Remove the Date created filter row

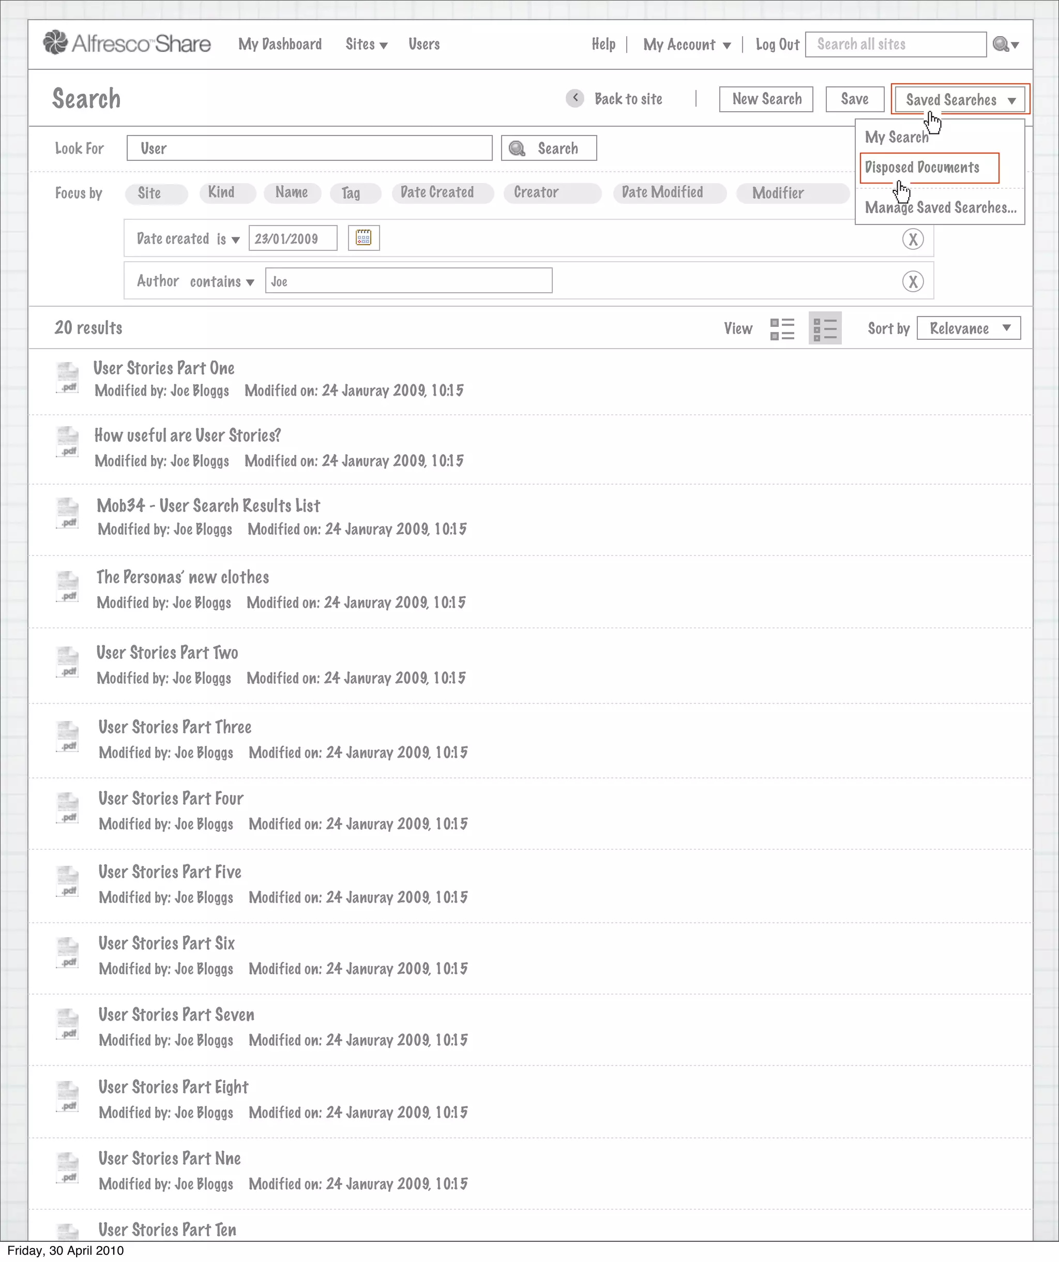(913, 239)
